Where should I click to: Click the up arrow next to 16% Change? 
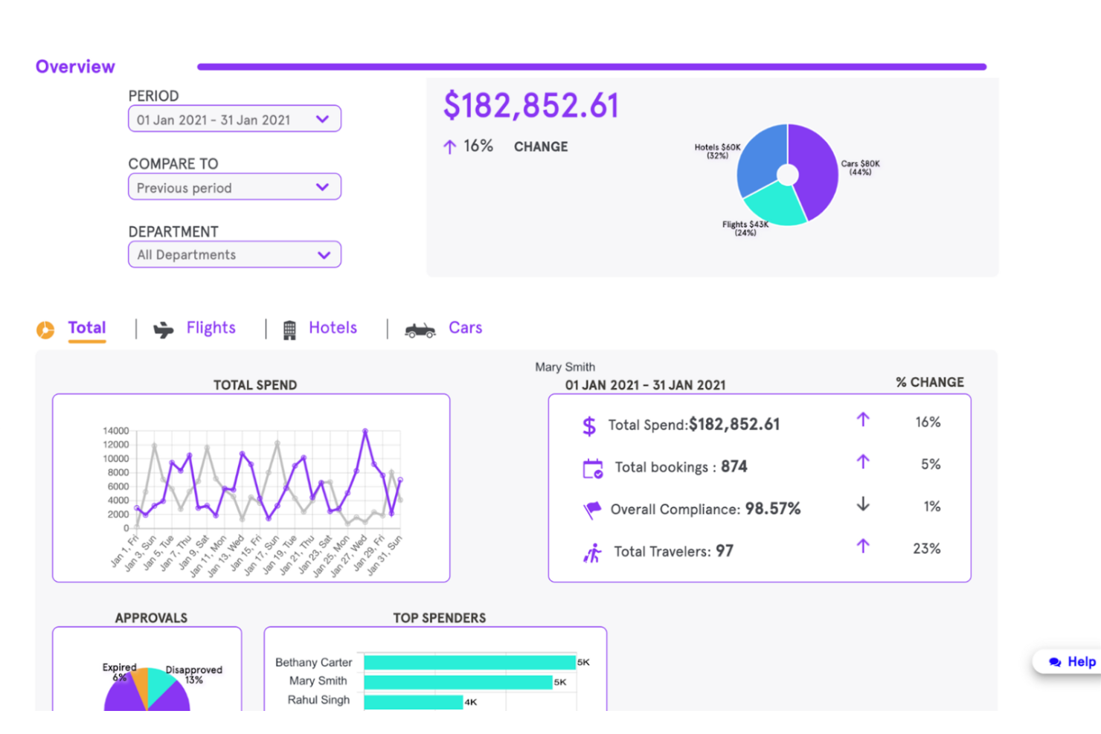point(449,147)
